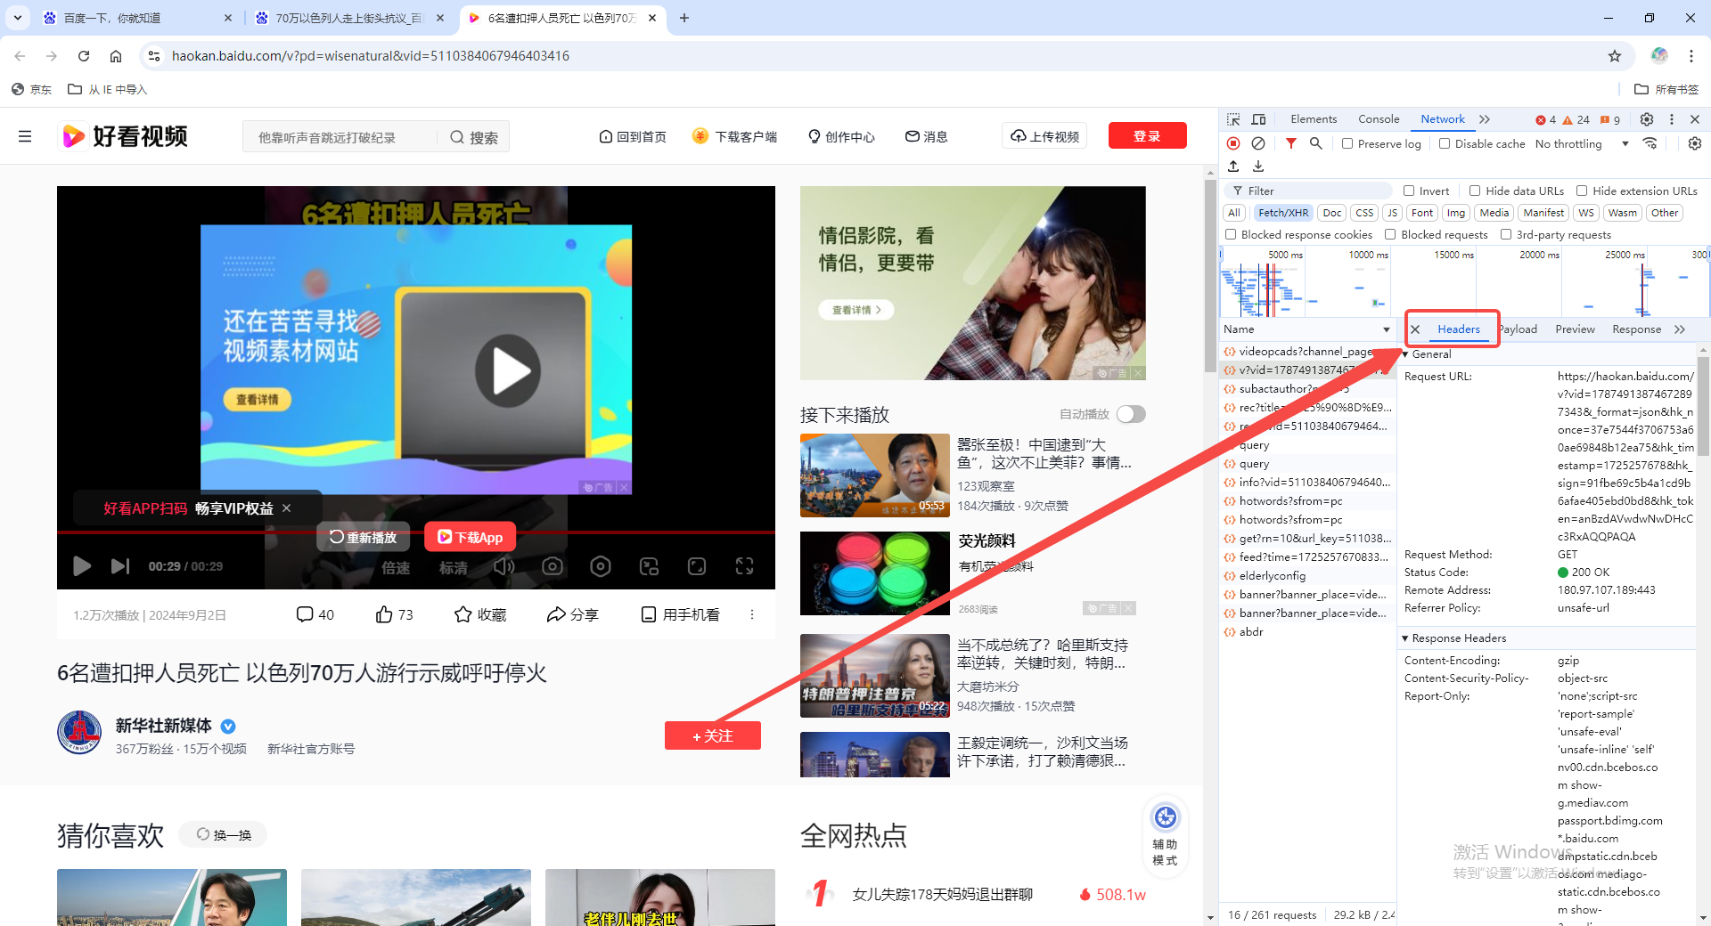The image size is (1711, 926).
Task: Switch to the Console tab
Action: (1379, 119)
